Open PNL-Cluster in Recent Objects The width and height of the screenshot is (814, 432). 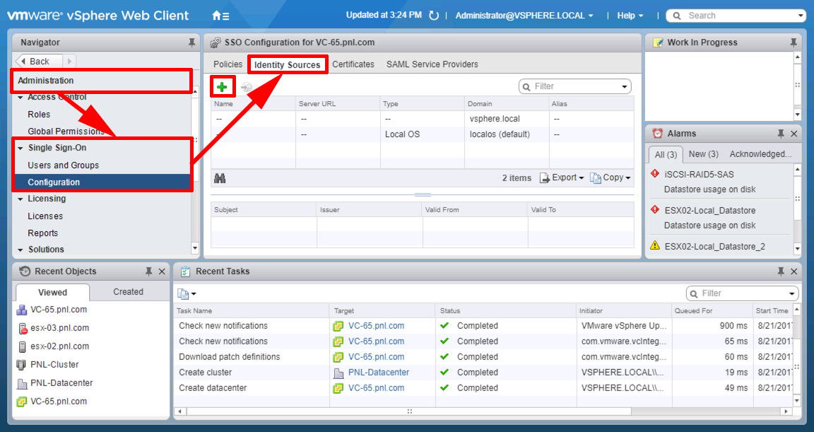54,365
